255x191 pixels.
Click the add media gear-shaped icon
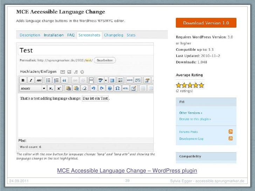82,72
